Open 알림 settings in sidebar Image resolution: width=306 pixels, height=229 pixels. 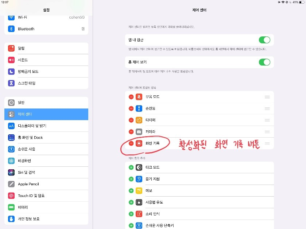46,48
